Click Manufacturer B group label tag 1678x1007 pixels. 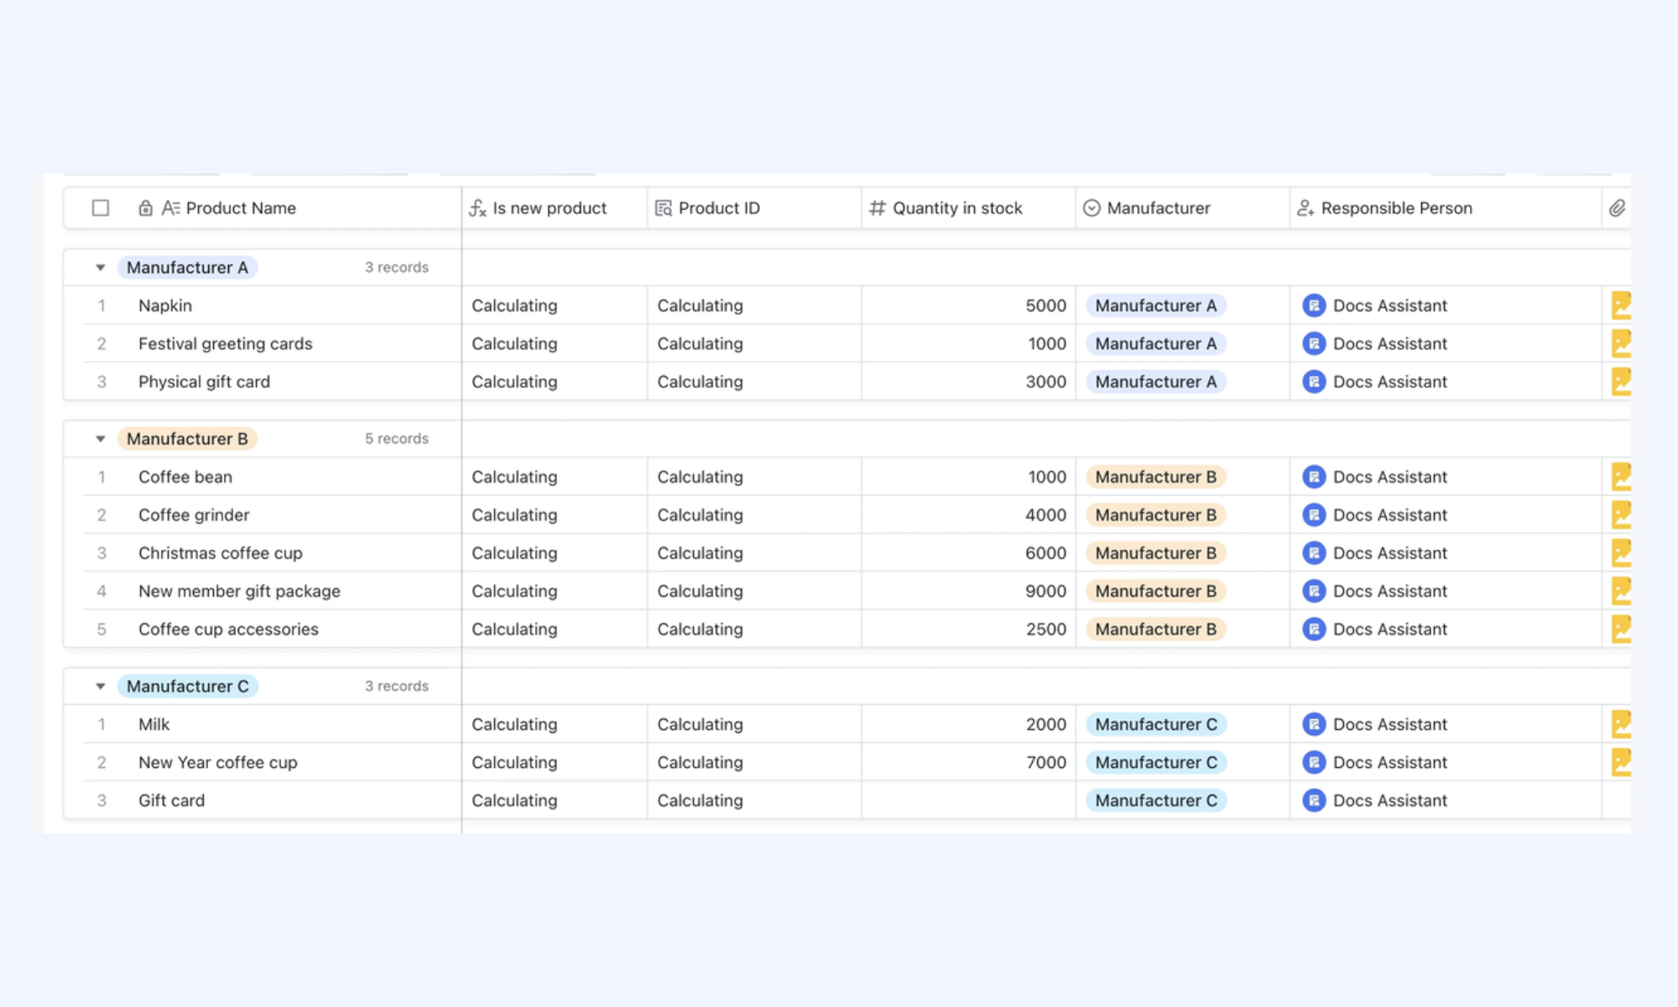(187, 439)
